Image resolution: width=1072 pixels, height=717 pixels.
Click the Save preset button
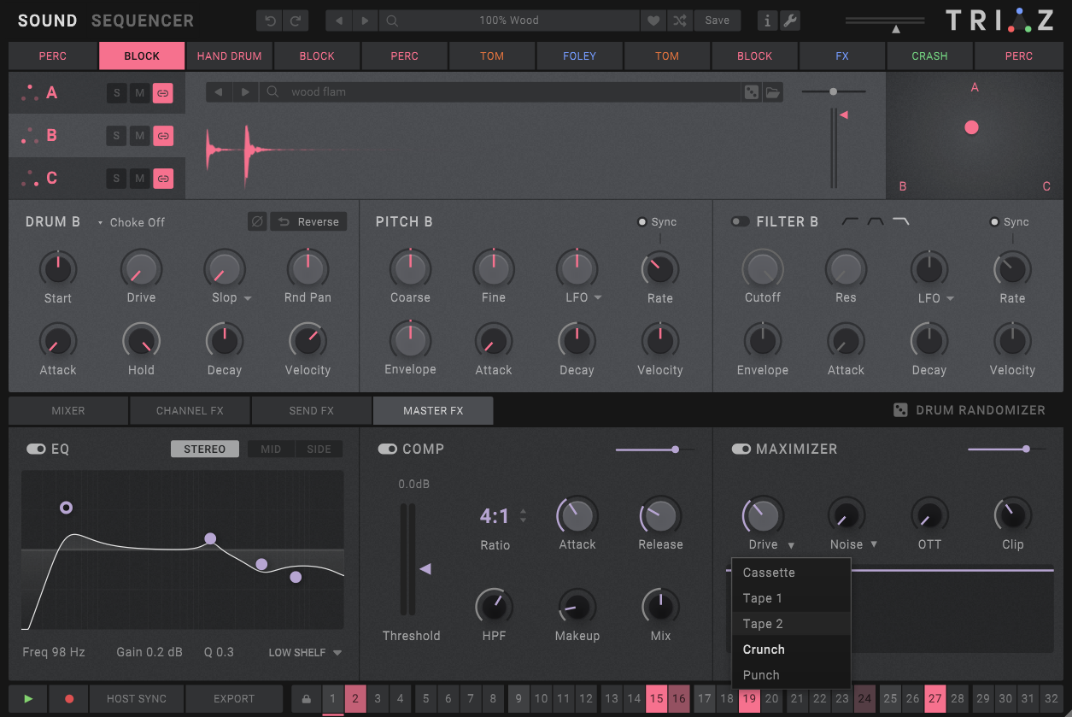718,21
